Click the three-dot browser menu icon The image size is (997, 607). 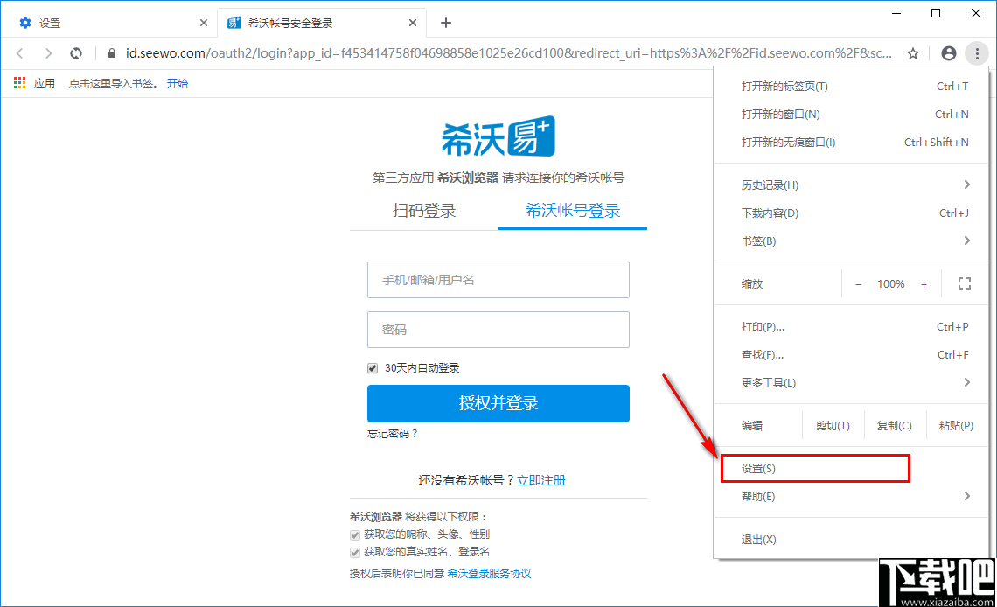pos(977,53)
